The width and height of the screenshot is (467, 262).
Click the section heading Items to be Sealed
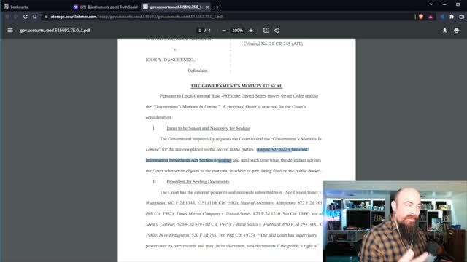tap(209, 128)
